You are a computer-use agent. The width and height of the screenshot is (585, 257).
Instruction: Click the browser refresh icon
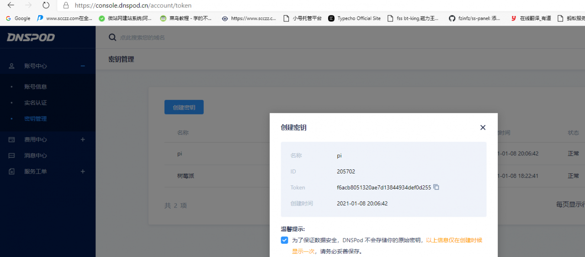pyautogui.click(x=46, y=5)
